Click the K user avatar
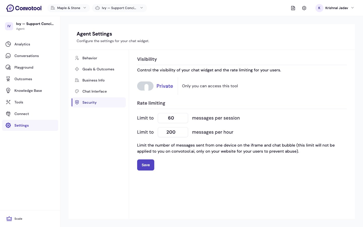Image resolution: width=363 pixels, height=227 pixels. point(319,8)
